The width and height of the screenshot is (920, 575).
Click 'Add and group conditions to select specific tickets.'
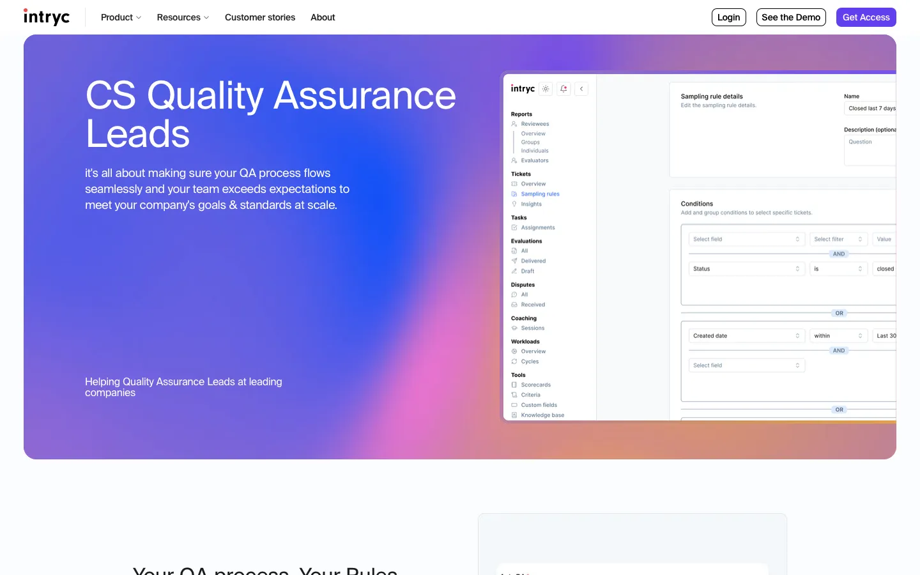[x=746, y=213]
